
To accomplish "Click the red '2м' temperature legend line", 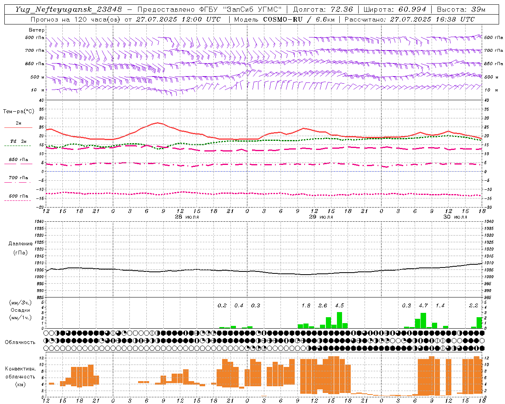I will [x=18, y=127].
